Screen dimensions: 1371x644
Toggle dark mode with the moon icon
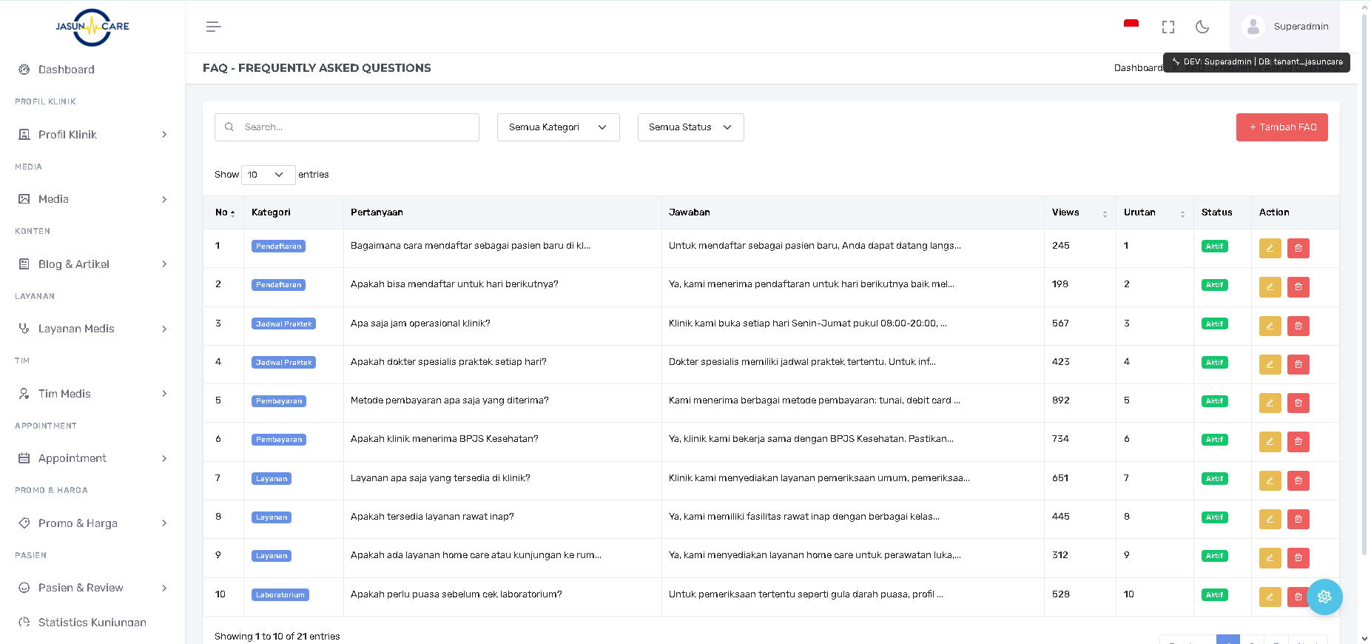pyautogui.click(x=1202, y=27)
